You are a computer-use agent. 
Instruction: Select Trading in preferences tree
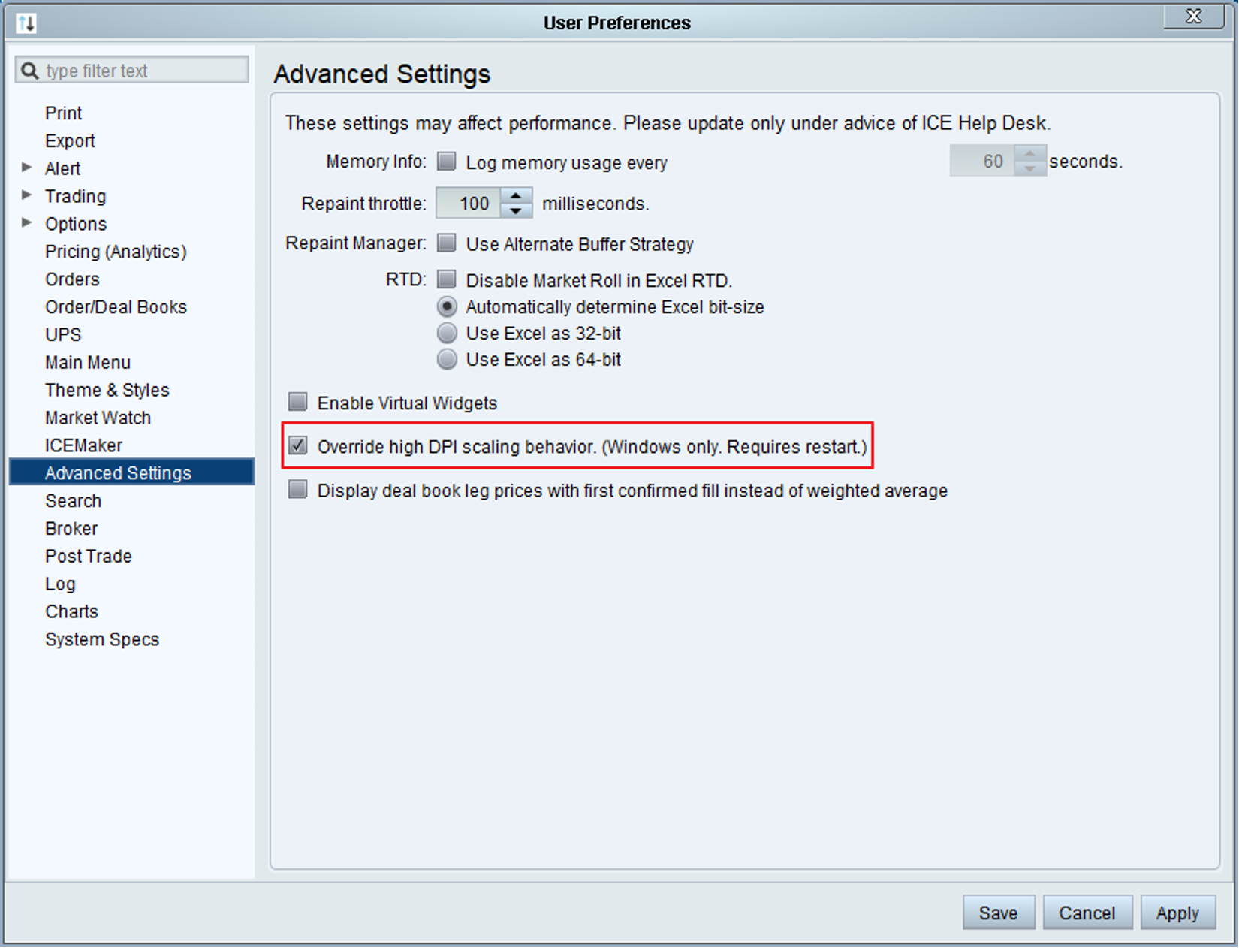tap(75, 197)
